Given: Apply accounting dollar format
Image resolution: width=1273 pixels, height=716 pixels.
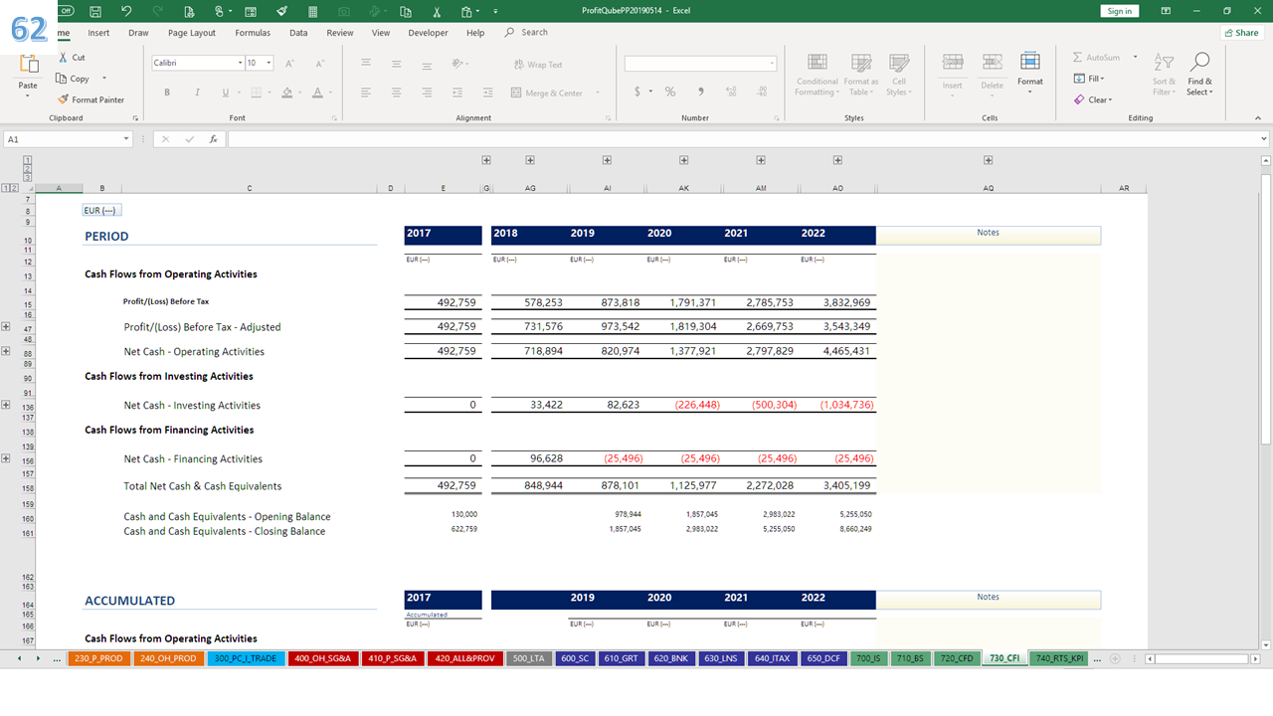Looking at the screenshot, I should pos(637,91).
